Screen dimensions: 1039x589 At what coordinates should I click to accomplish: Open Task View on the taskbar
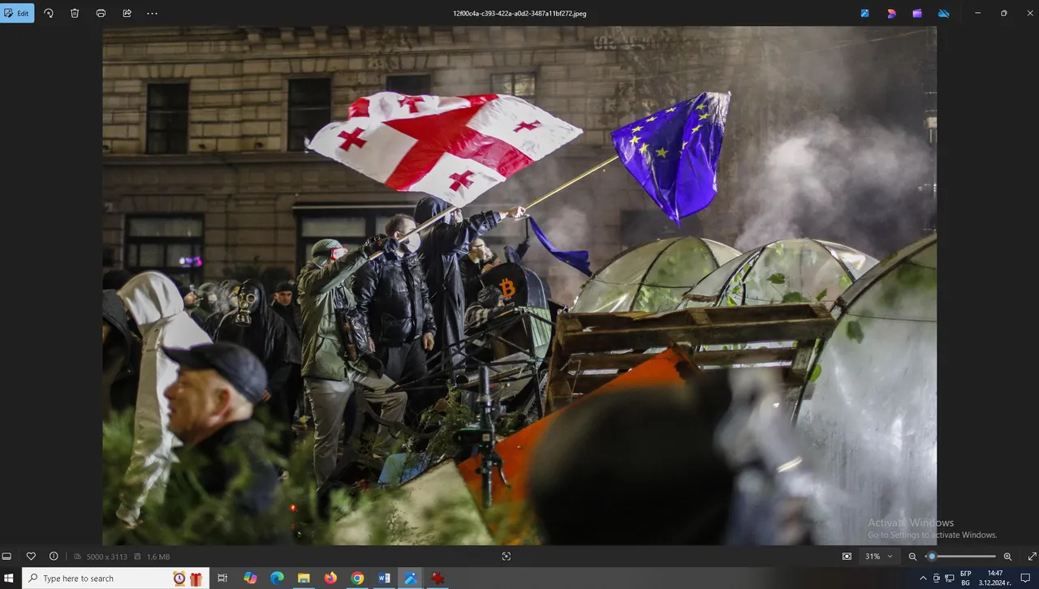[222, 578]
